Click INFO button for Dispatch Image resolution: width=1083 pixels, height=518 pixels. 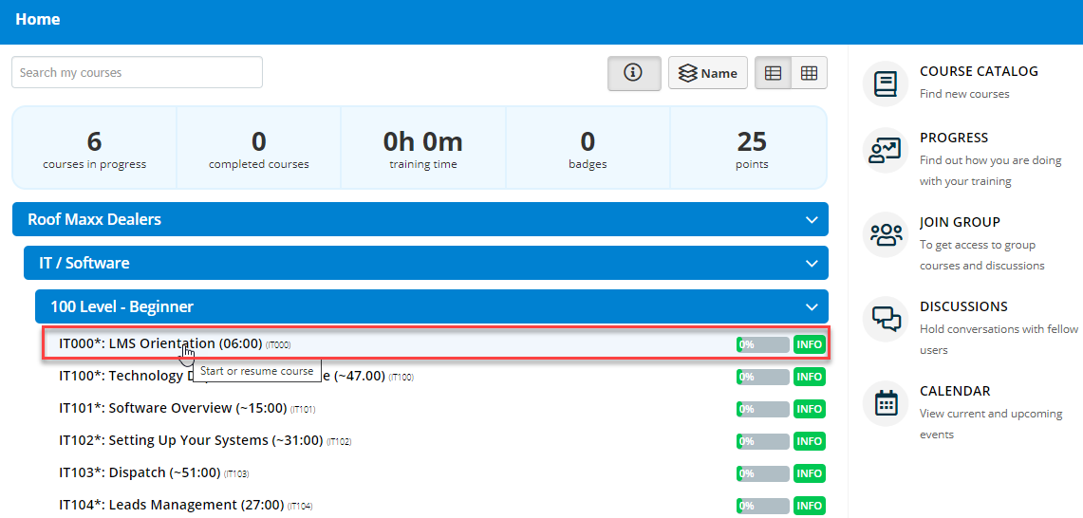click(x=809, y=473)
